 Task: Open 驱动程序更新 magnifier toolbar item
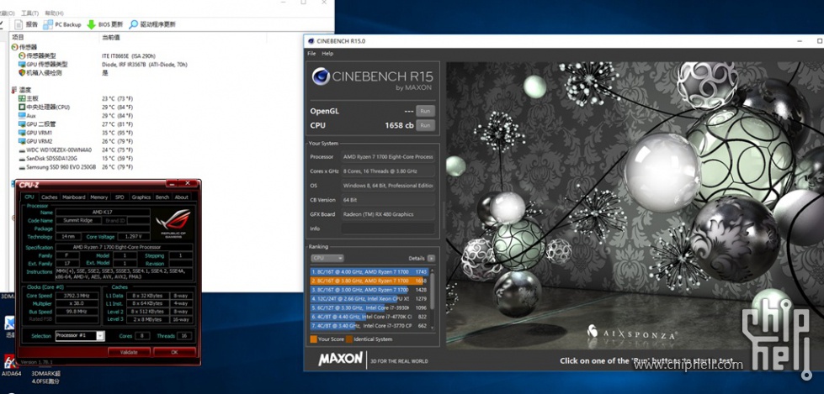(152, 24)
